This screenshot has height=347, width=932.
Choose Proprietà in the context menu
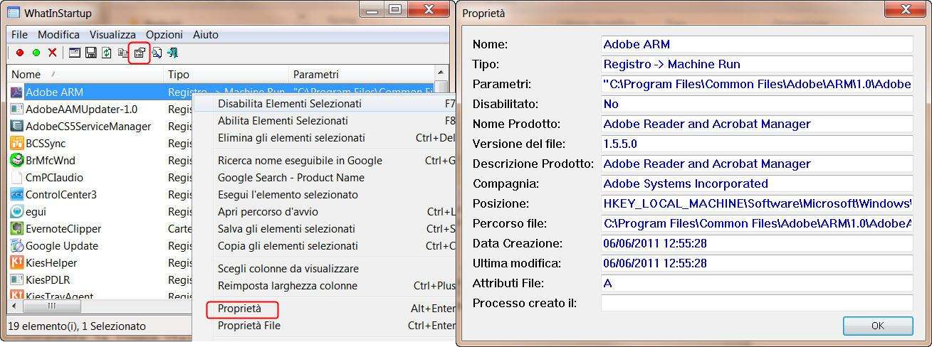pos(326,309)
